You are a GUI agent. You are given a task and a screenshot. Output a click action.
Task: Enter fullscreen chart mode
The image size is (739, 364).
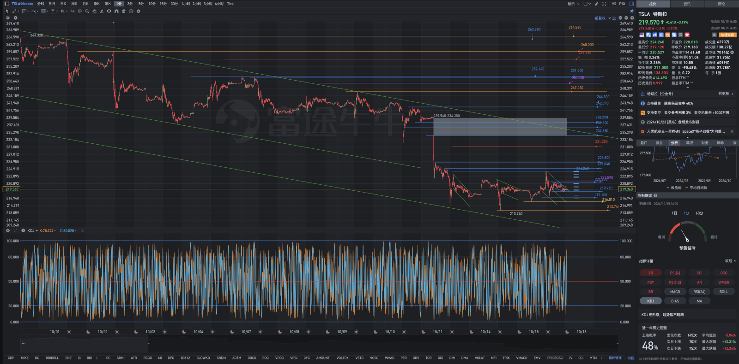604,4
